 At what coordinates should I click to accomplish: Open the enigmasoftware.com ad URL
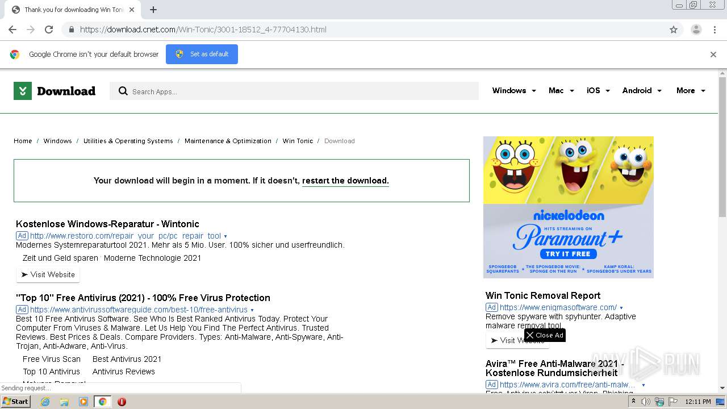tap(558, 307)
